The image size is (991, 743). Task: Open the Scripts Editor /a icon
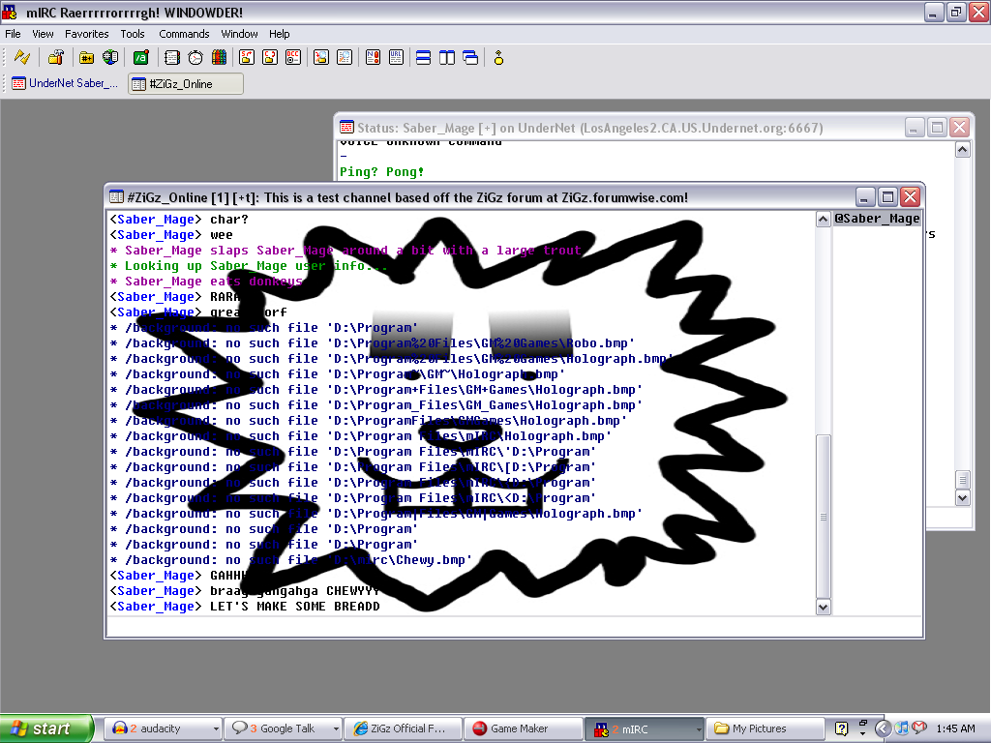click(x=141, y=57)
